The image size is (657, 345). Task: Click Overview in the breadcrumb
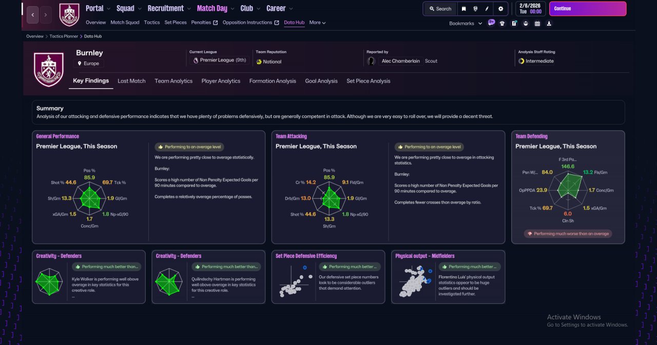click(35, 36)
